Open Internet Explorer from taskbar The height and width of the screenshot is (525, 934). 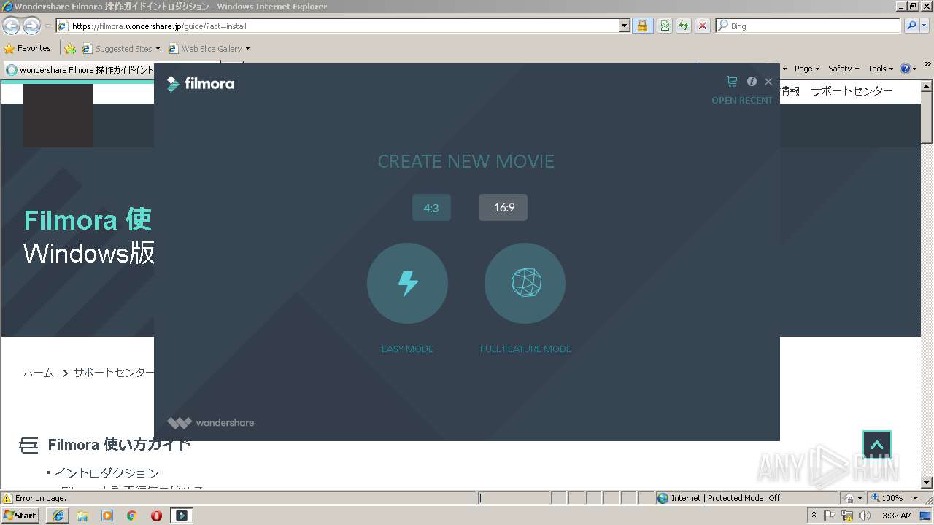click(x=58, y=516)
